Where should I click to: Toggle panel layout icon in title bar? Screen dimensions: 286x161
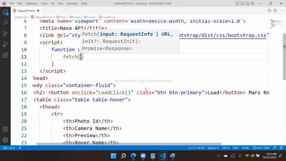(242, 4)
